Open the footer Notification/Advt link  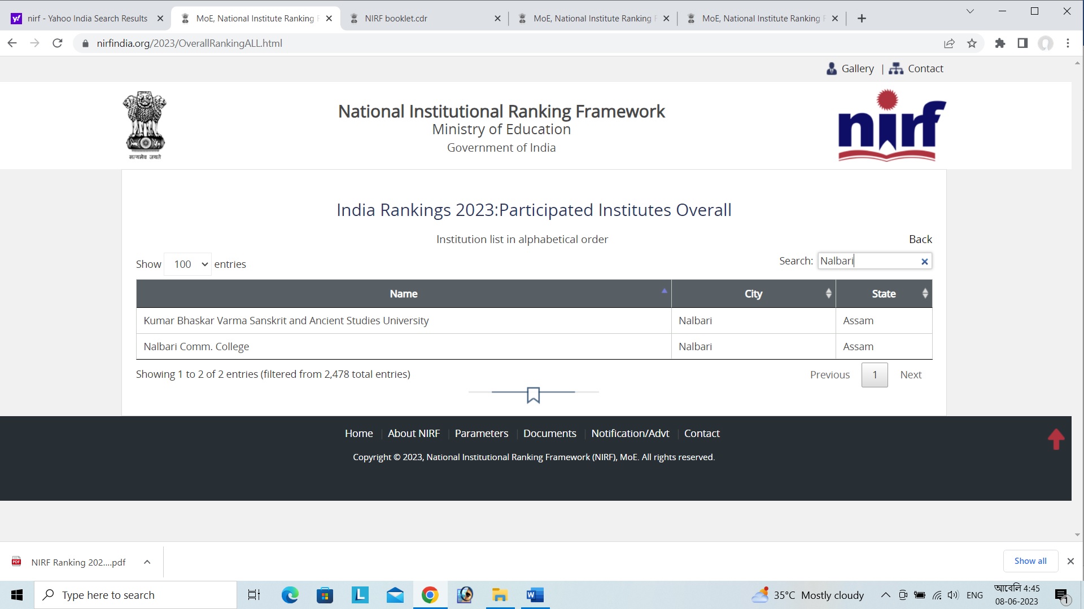click(x=630, y=434)
